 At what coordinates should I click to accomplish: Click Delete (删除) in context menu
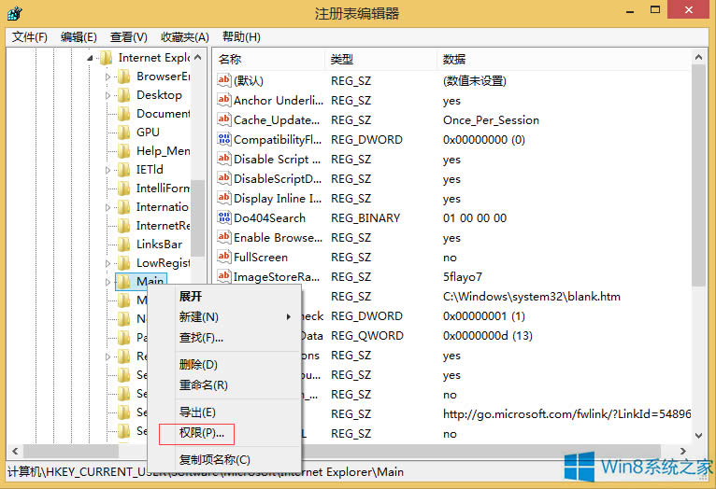(198, 365)
